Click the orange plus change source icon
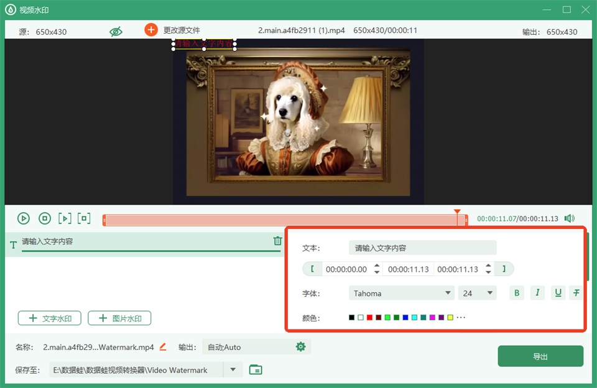The height and width of the screenshot is (388, 597). pos(151,30)
